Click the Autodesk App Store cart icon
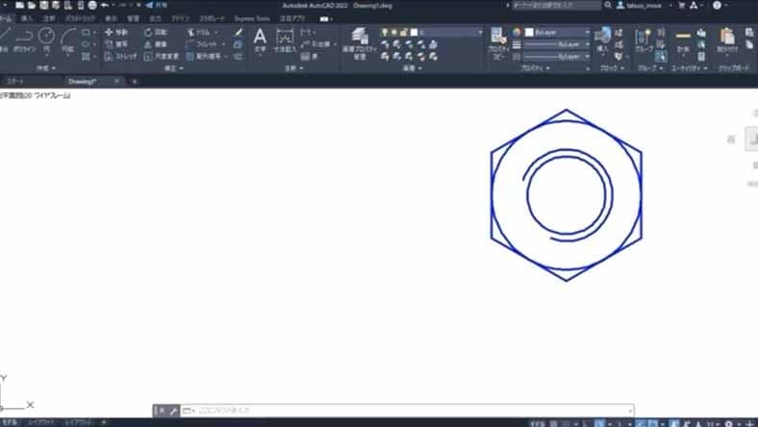 tap(682, 6)
